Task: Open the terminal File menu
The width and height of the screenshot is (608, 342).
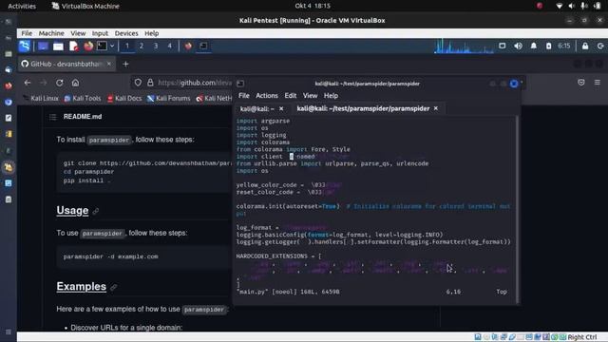Action: click(x=244, y=95)
